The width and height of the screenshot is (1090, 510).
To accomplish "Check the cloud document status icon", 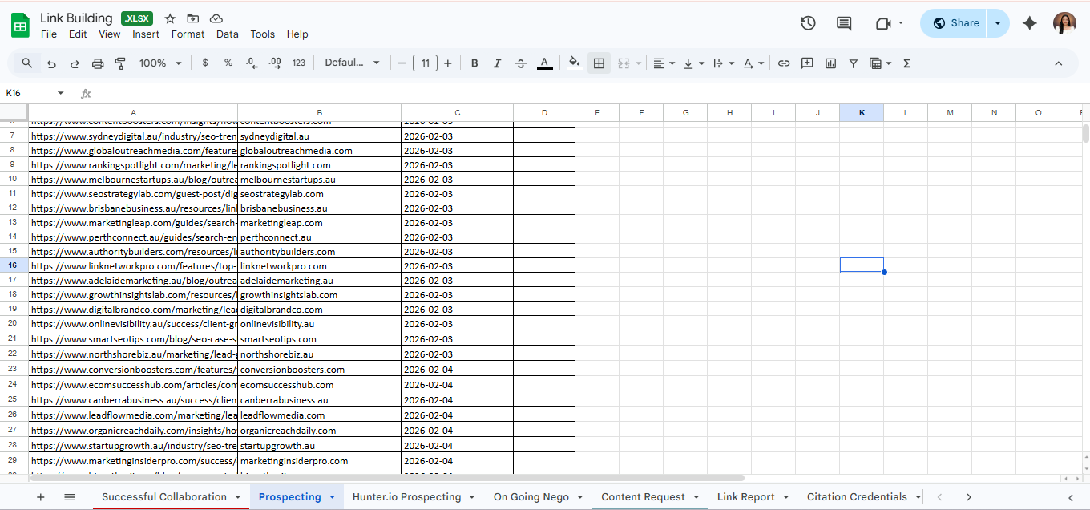I will coord(216,18).
